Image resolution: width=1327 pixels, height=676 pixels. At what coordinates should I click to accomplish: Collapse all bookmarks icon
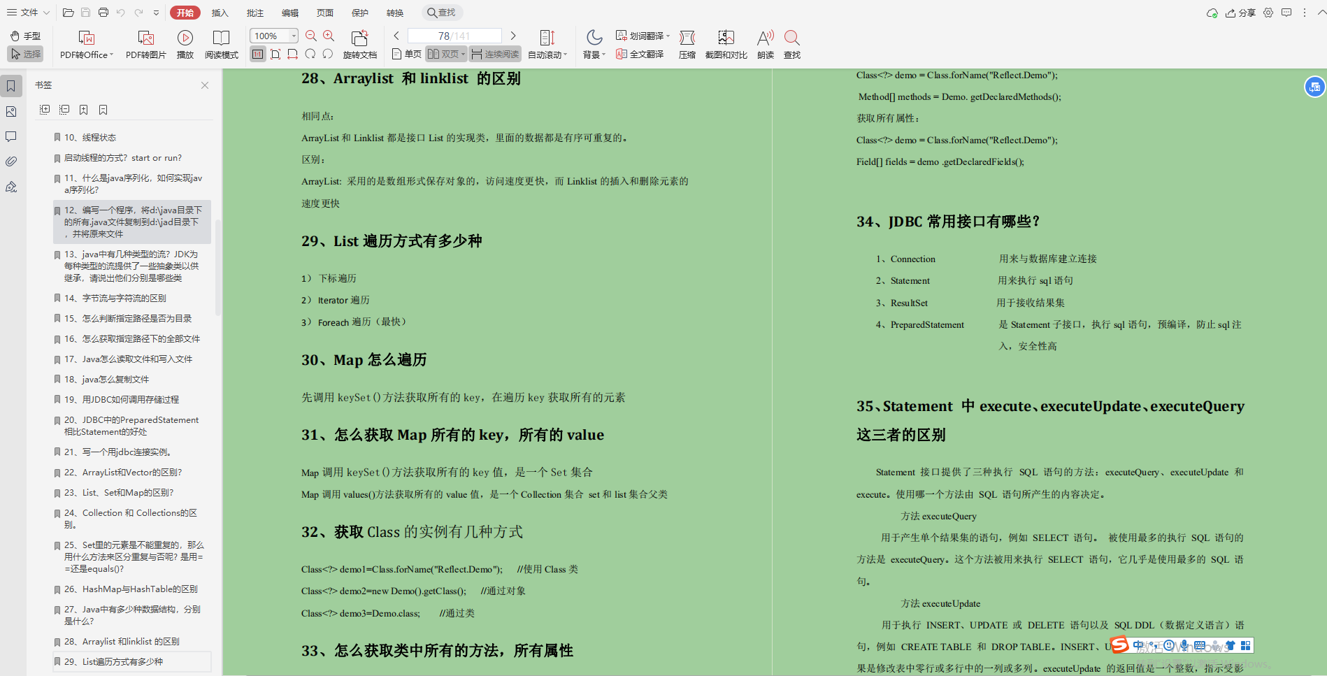click(64, 110)
